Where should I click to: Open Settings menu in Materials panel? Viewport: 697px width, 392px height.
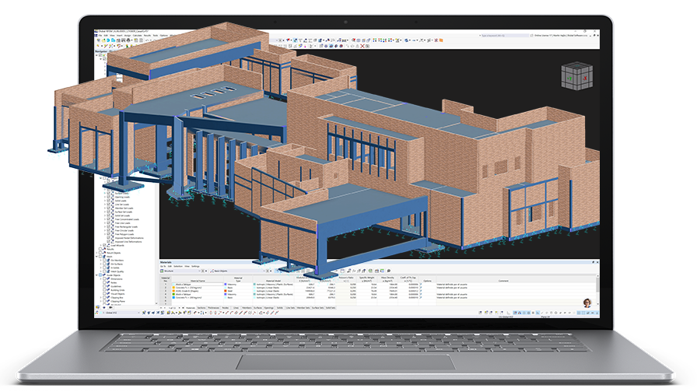[195, 266]
